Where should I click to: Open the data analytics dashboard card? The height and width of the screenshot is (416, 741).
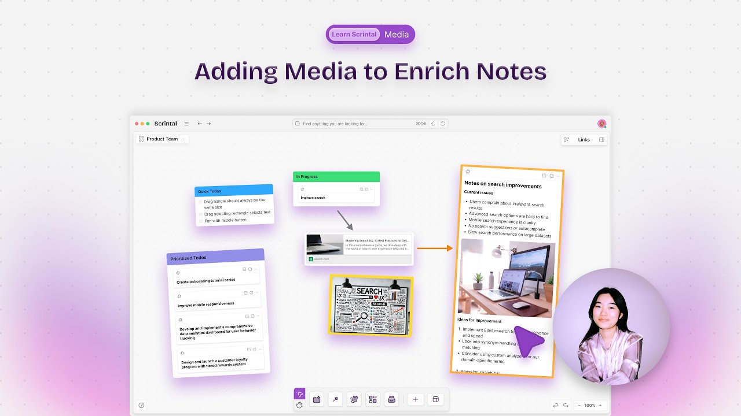coord(219,328)
